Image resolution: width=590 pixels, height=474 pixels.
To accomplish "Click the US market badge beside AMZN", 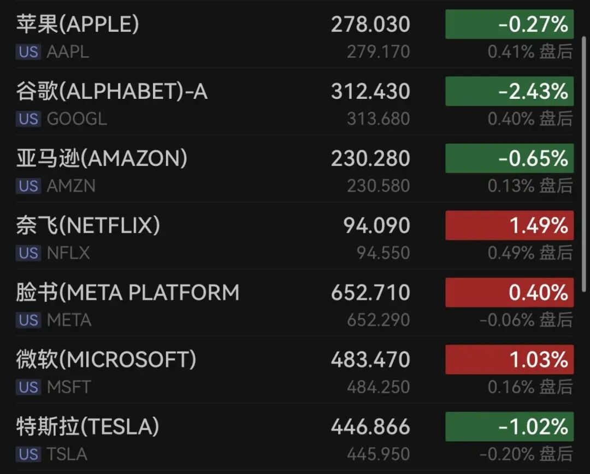I will pos(28,186).
